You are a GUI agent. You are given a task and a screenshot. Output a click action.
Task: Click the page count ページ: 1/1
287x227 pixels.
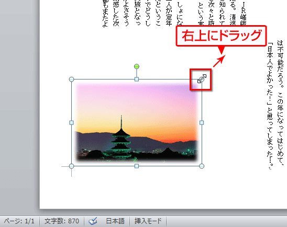(19, 221)
